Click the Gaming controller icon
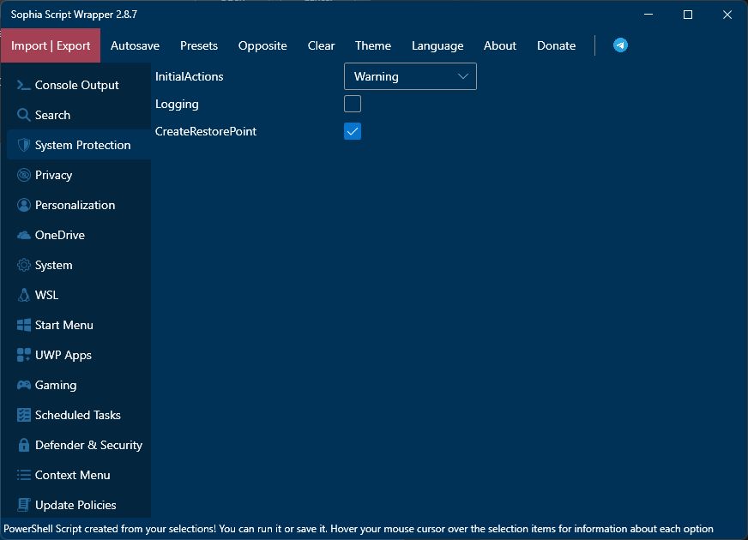748x540 pixels. tap(24, 385)
